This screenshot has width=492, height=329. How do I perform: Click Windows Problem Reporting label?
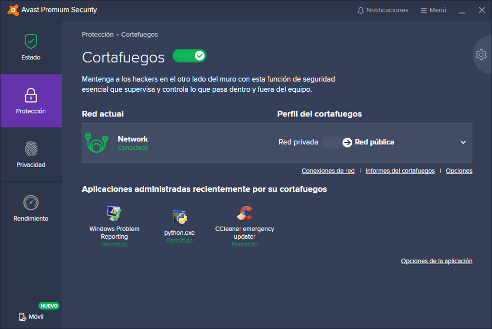114,232
